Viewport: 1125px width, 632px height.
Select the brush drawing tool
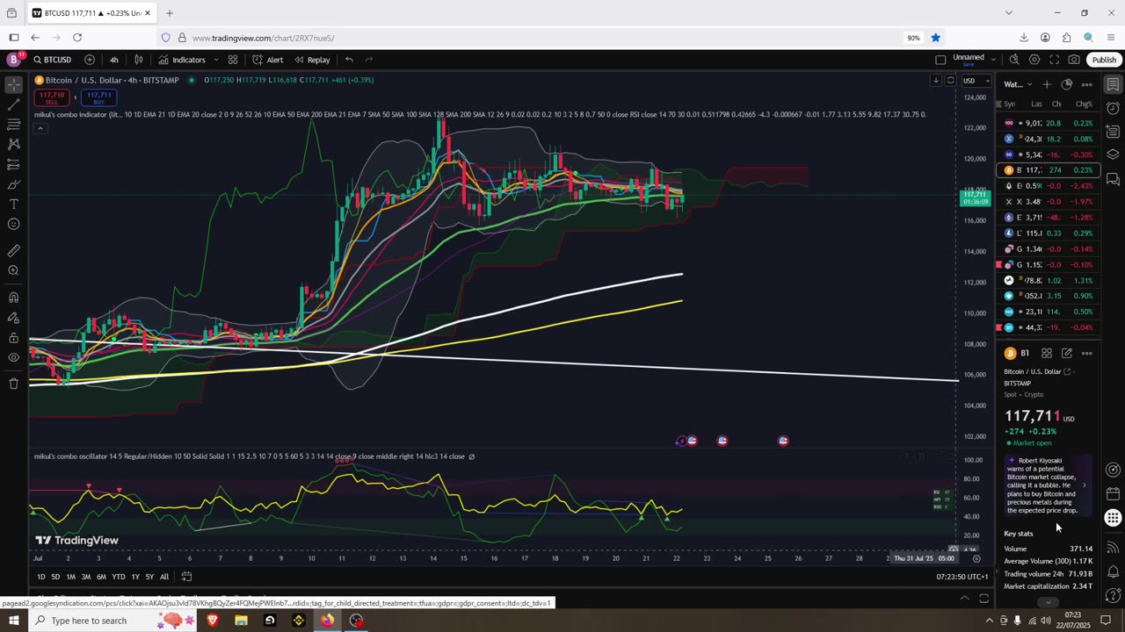(13, 184)
